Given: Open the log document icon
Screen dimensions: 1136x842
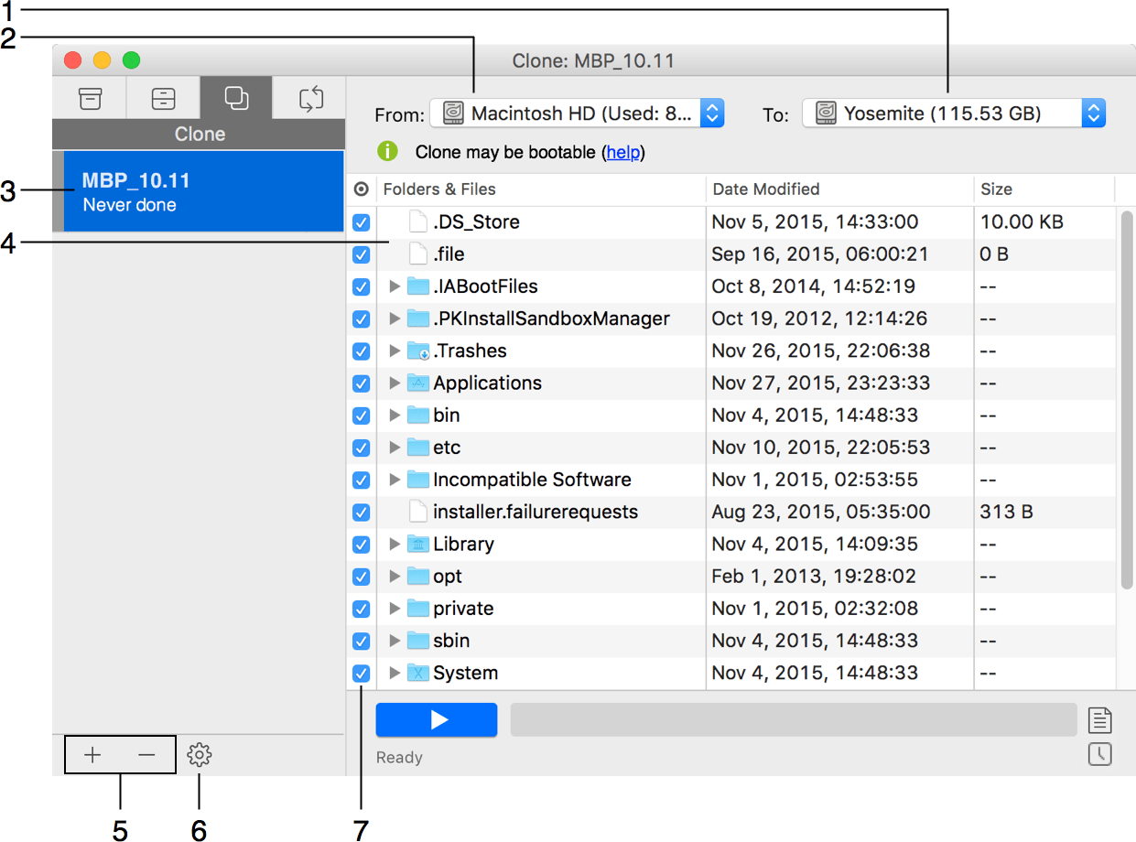Looking at the screenshot, I should point(1099,720).
